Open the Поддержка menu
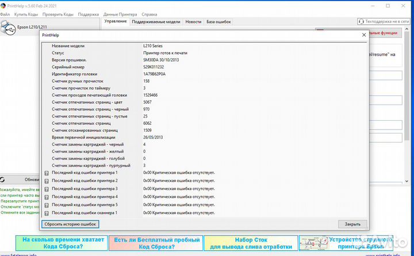This screenshot has height=256, width=414. 88,14
